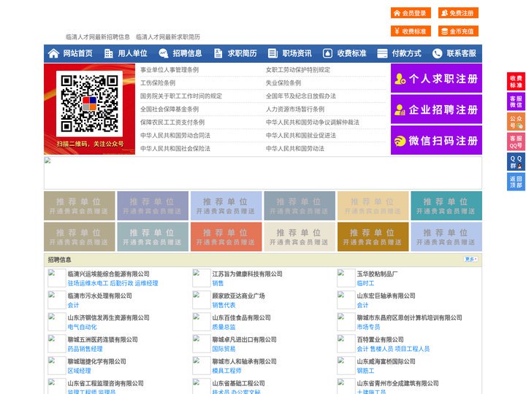Click 临清人才网最新招聘信息 header link
The width and height of the screenshot is (526, 394).
98,37
